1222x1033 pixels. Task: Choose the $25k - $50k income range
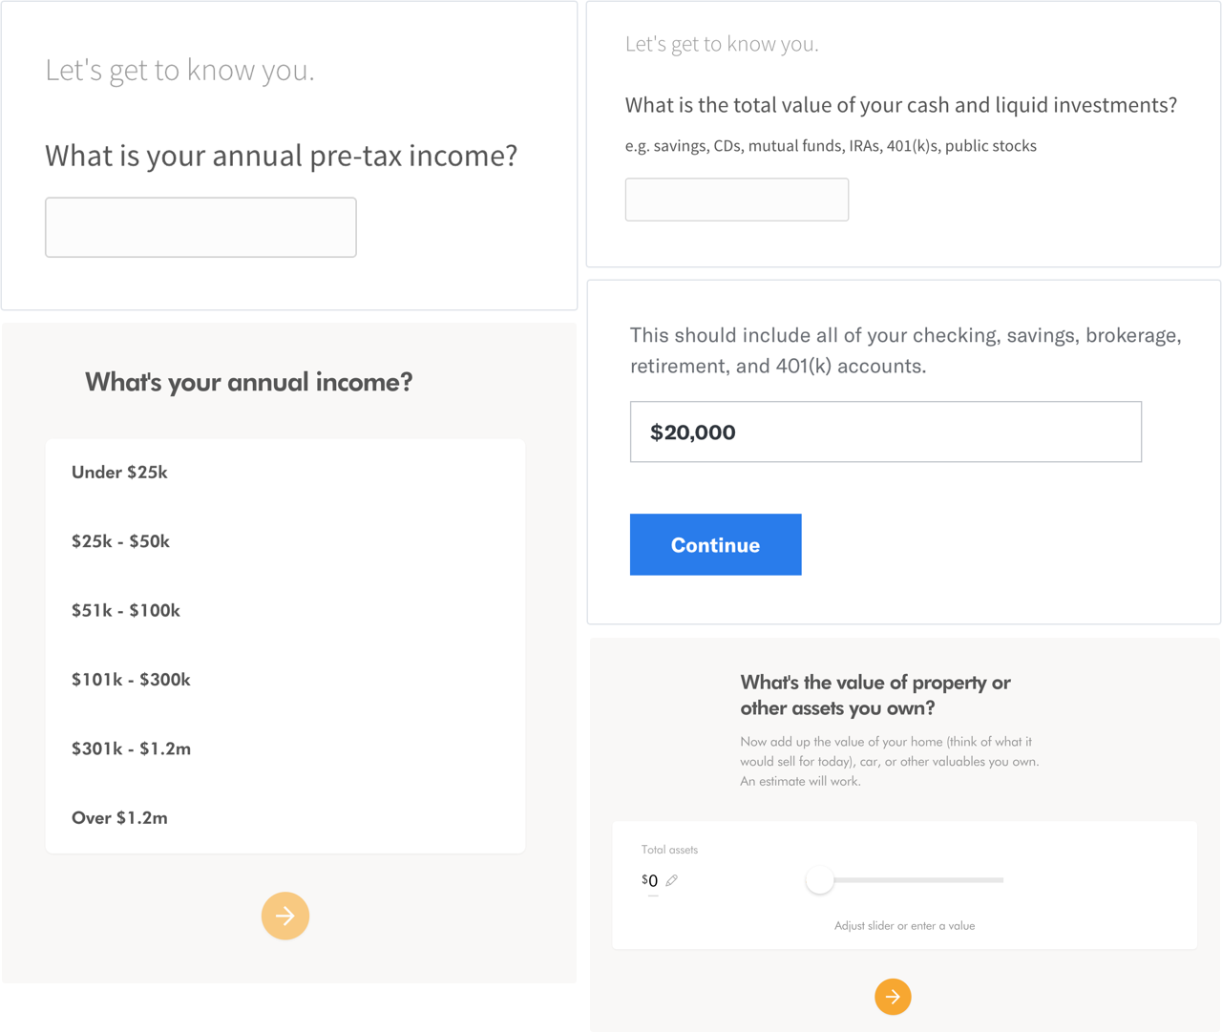pos(120,541)
